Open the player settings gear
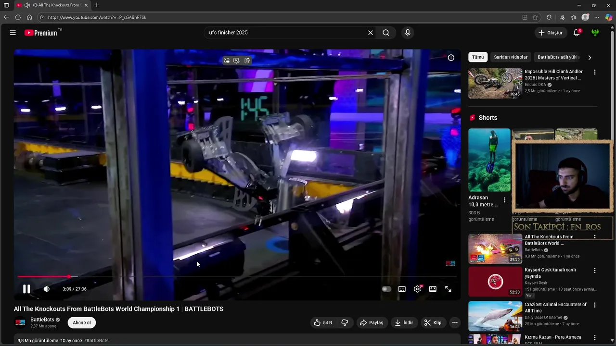616x346 pixels. pos(417,289)
